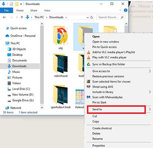Click the Local Disk (C:) drive icon
The width and height of the screenshot is (153, 148).
click(9, 89)
